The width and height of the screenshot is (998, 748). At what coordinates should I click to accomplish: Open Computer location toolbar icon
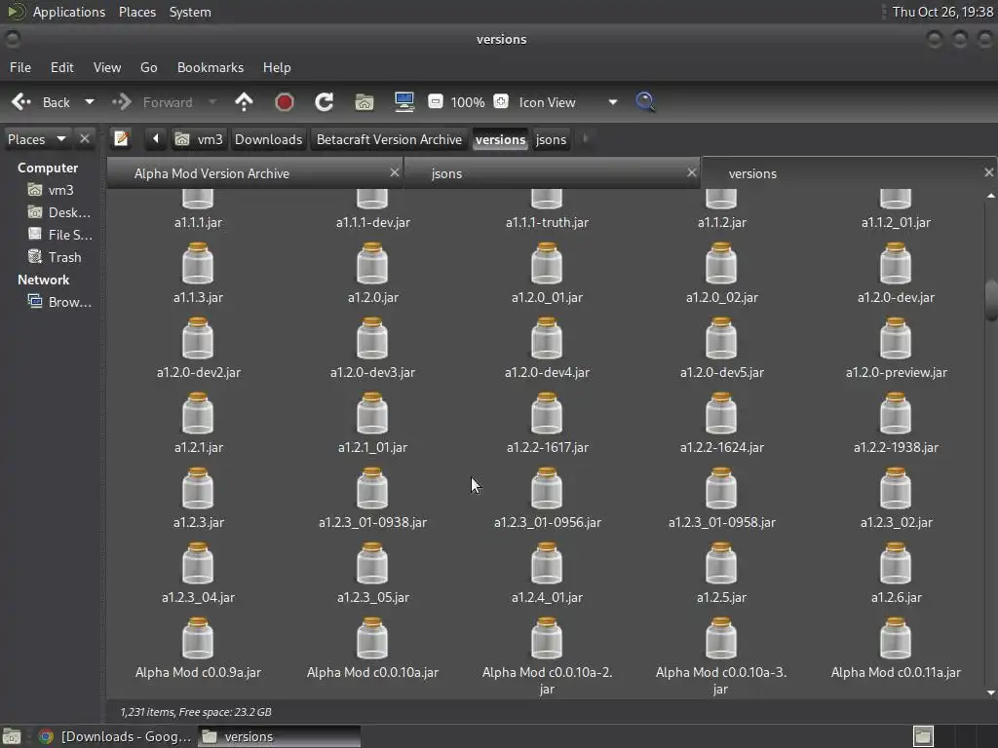tap(404, 102)
